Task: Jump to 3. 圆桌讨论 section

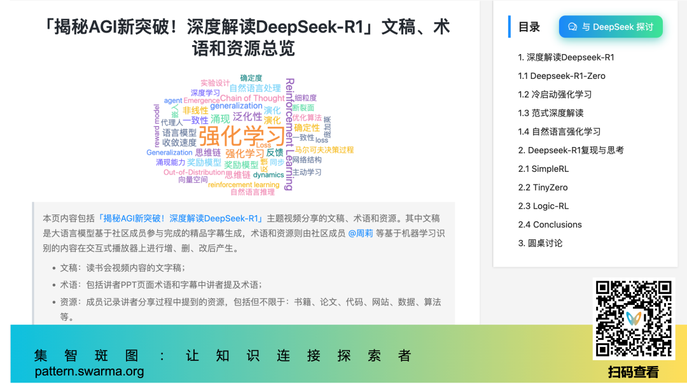Action: coord(540,243)
